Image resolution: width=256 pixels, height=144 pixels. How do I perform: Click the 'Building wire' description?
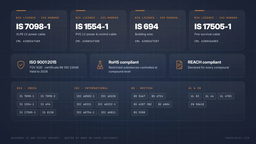click(x=144, y=34)
